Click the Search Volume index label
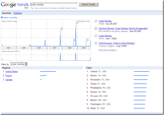164x115 pixels. coord(9,21)
